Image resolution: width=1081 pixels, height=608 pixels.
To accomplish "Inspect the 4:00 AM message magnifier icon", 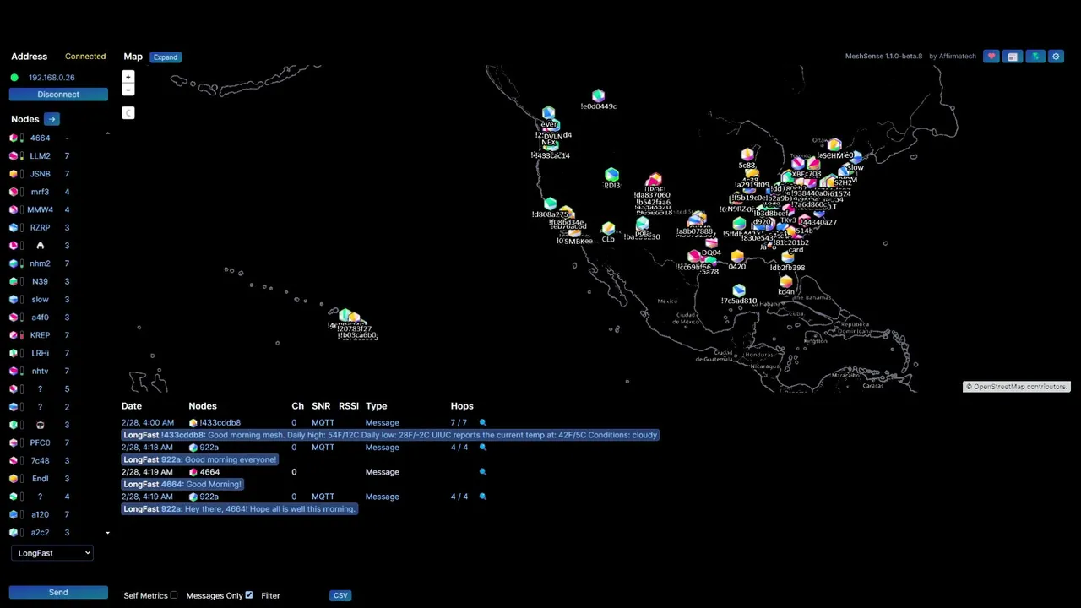I will pos(483,423).
